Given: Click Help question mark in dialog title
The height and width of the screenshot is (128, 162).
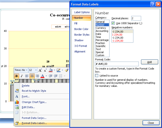Looking at the screenshot, I should point(153,4).
